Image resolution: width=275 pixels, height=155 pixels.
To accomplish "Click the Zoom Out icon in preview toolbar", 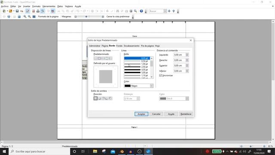I will (x=30, y=16).
